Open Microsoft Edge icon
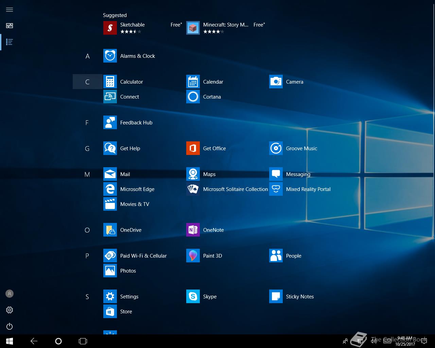435x348 pixels. point(110,189)
